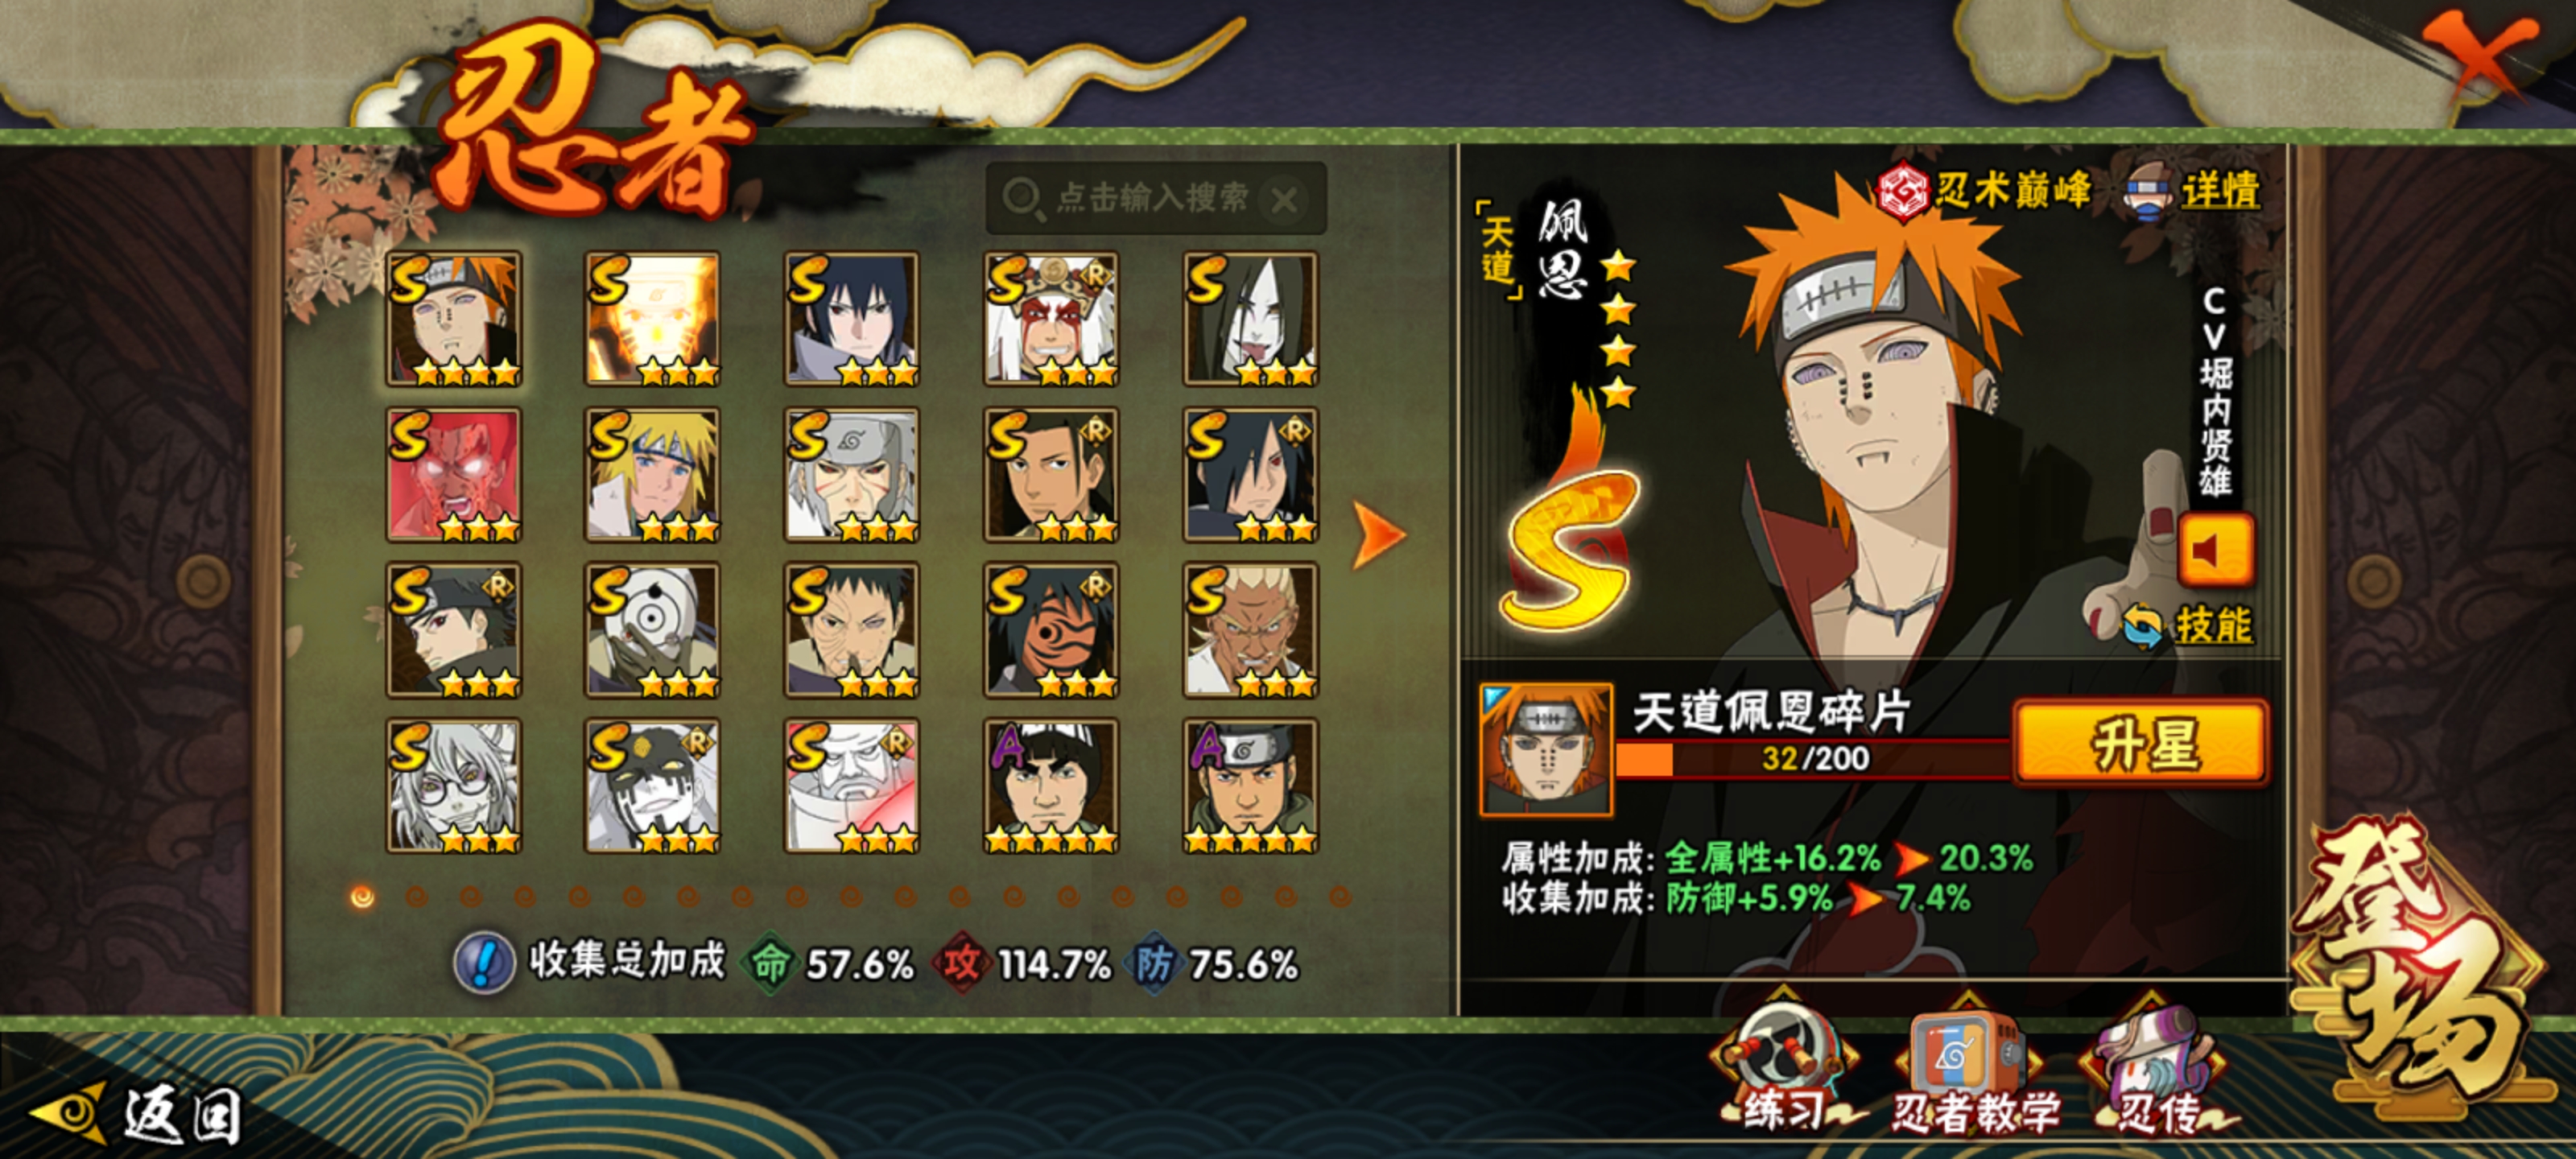Click the 点击输入搜索 search field

(1155, 199)
